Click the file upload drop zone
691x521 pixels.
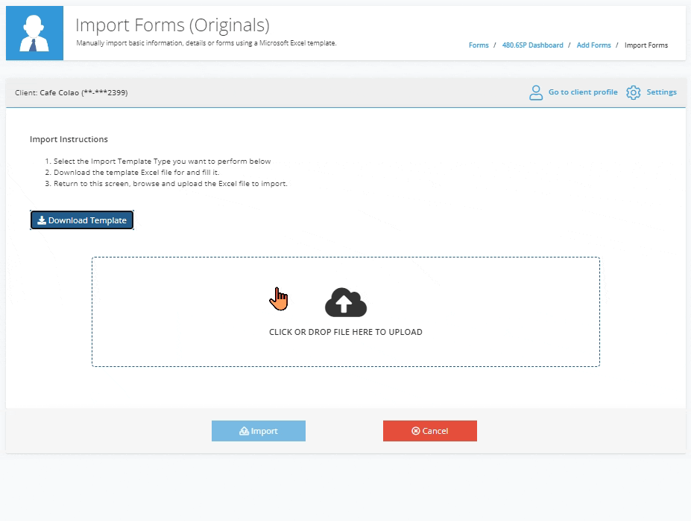pyautogui.click(x=346, y=312)
